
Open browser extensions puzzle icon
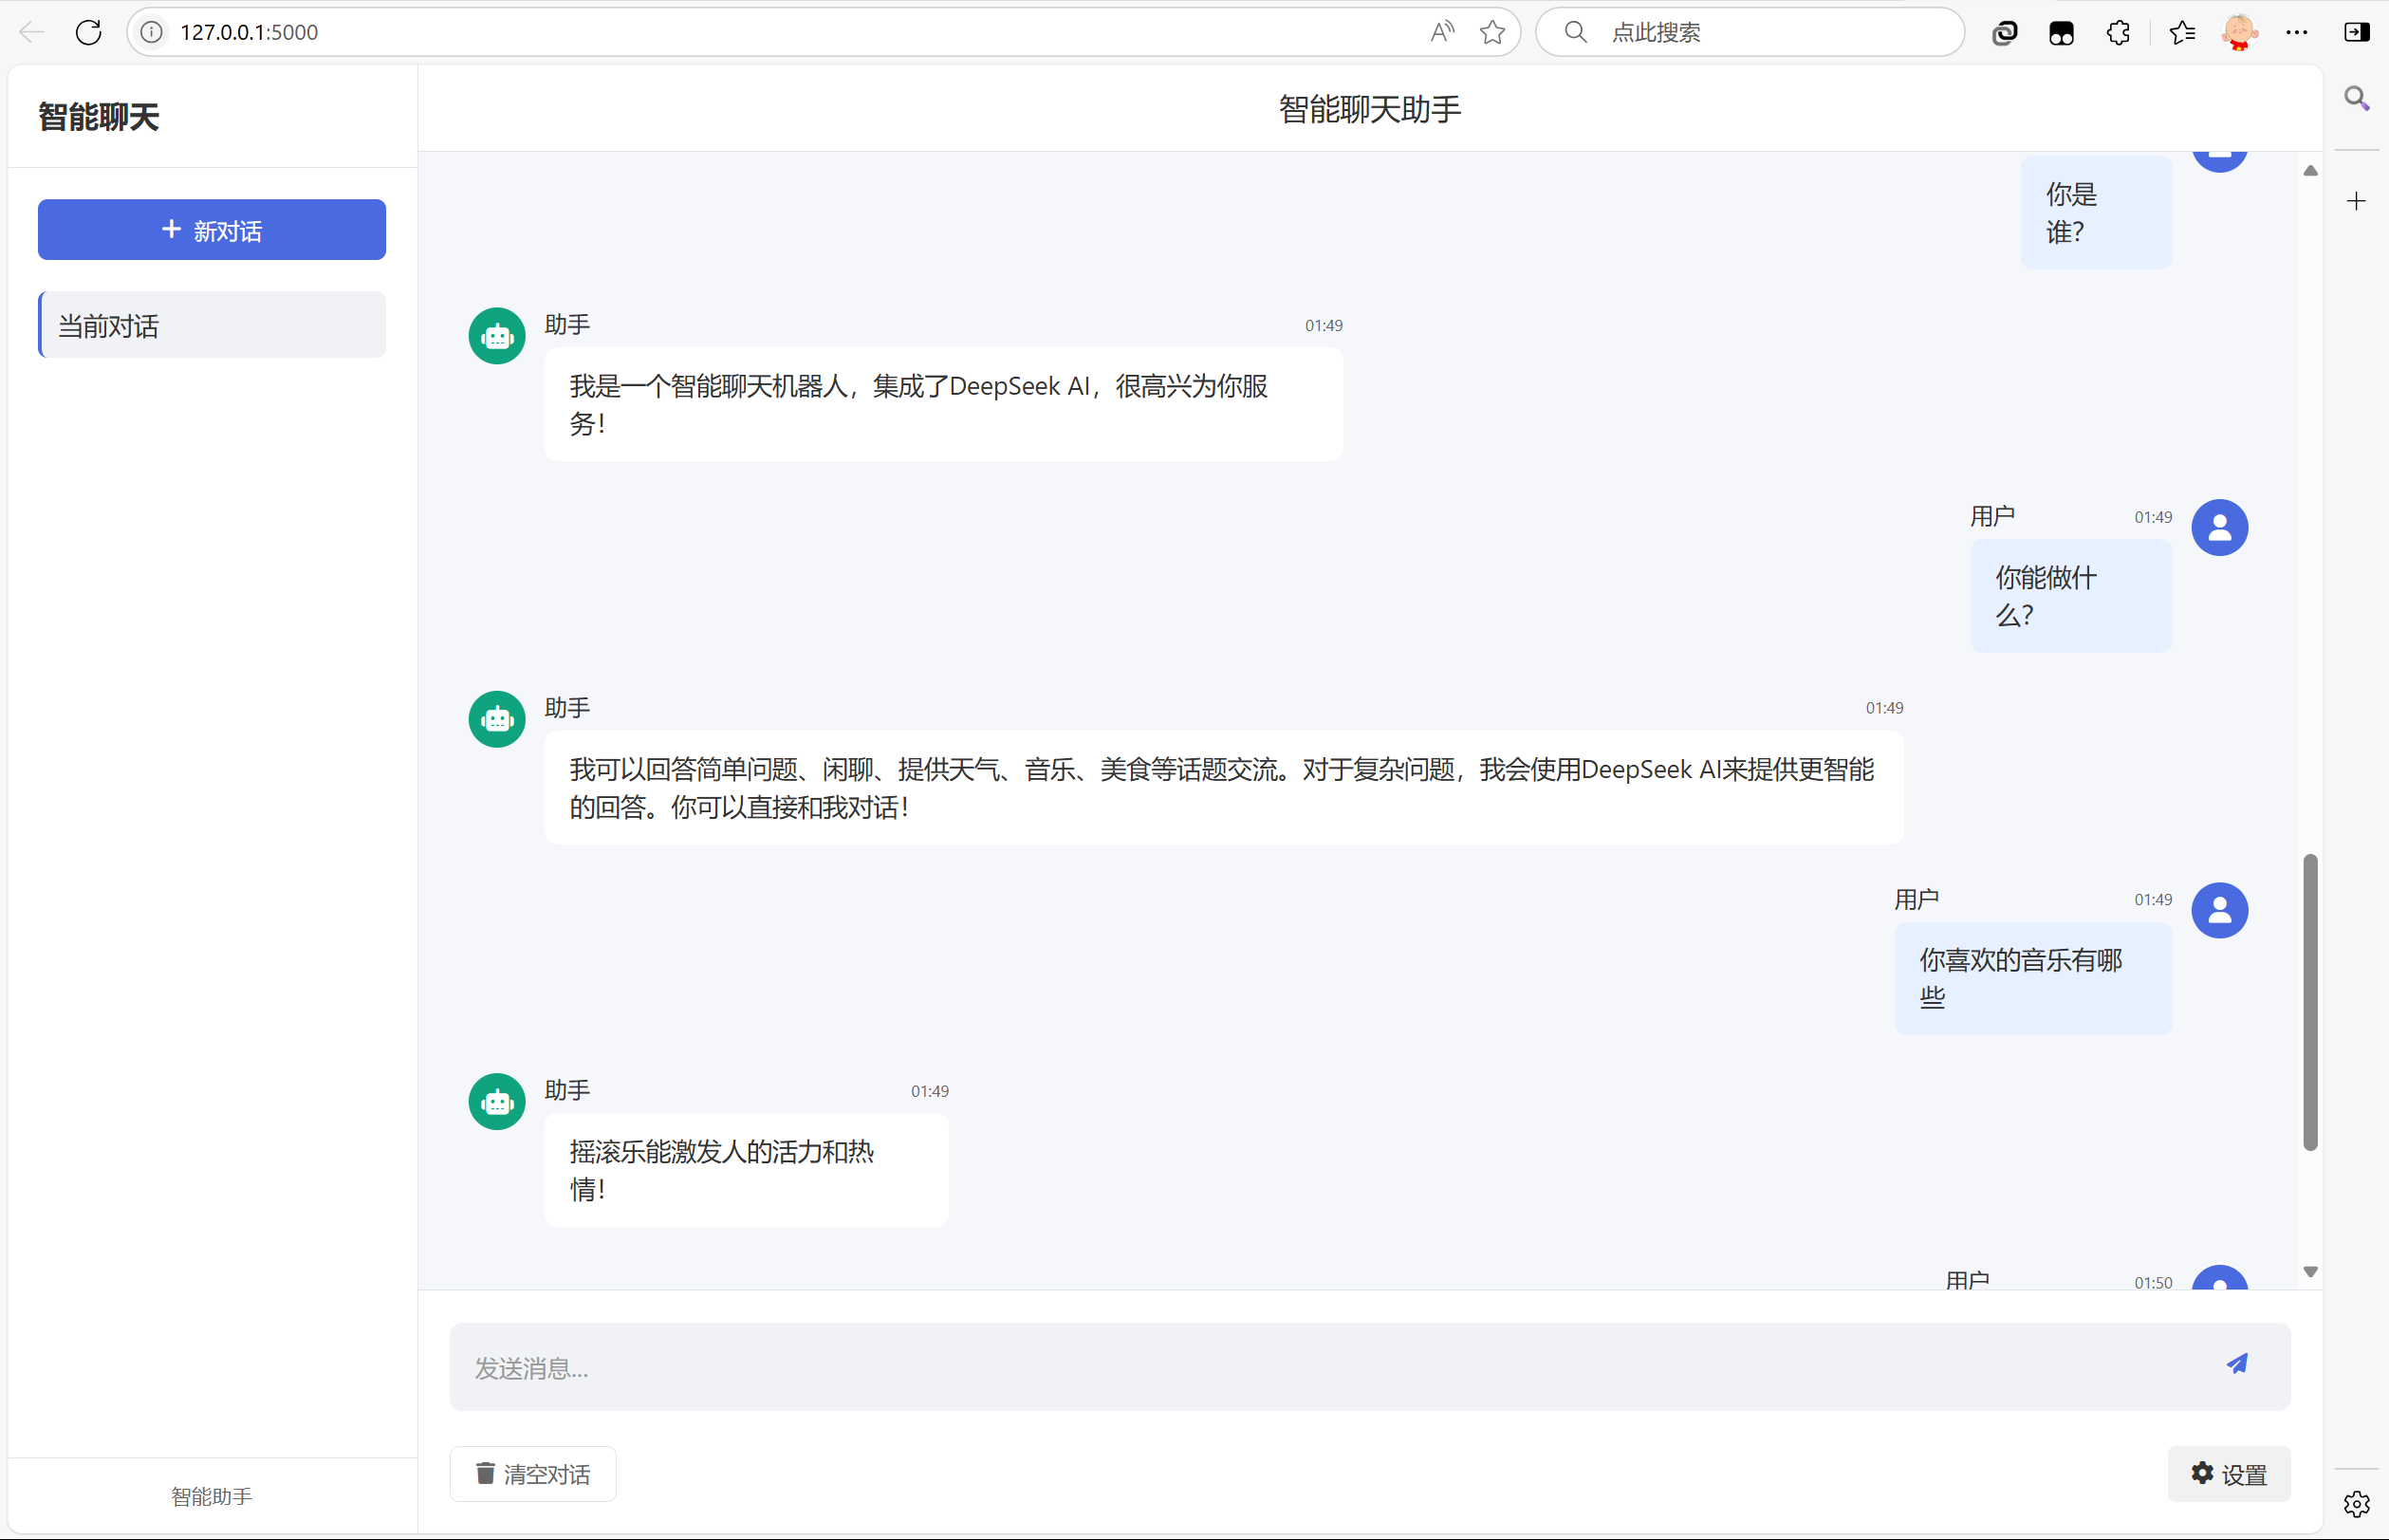click(2117, 32)
